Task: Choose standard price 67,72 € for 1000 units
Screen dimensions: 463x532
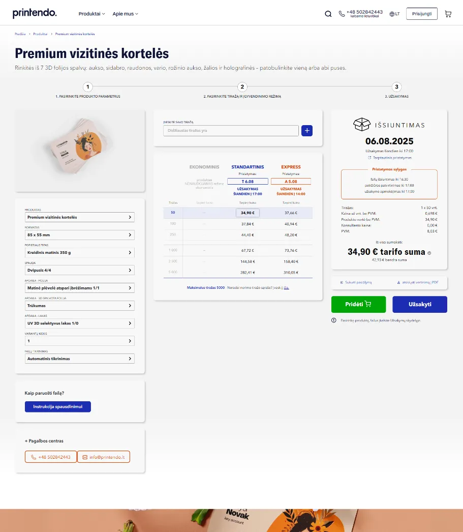Action: pyautogui.click(x=248, y=250)
